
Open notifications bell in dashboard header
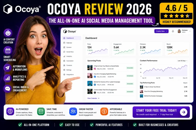173,31
